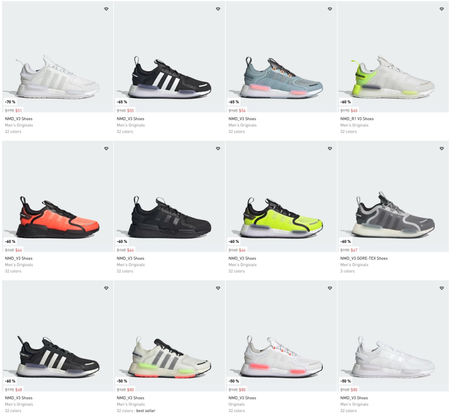Favorite the all-white $80 NMD_V3 shoe
The width and height of the screenshot is (449, 419).
[442, 288]
